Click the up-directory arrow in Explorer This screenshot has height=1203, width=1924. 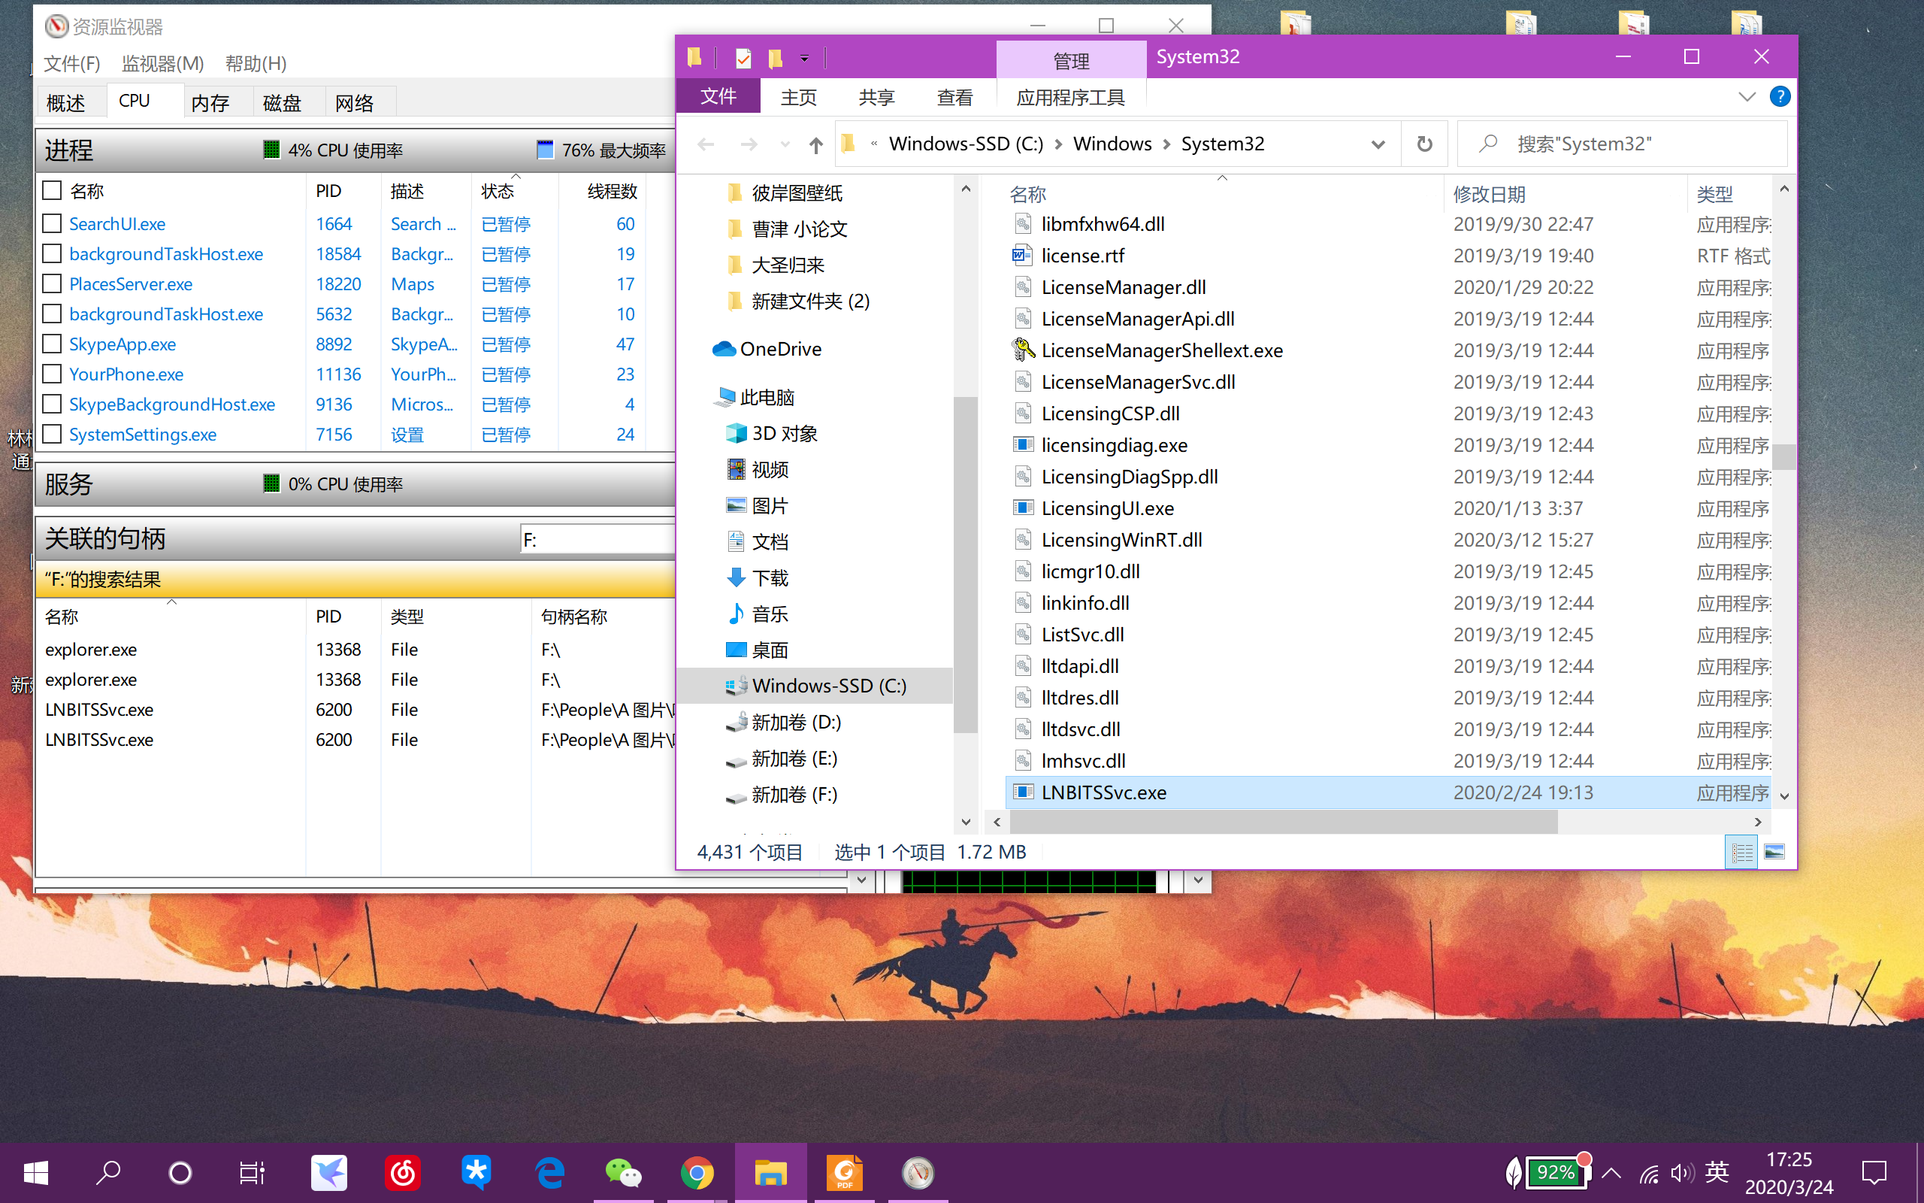tap(815, 145)
